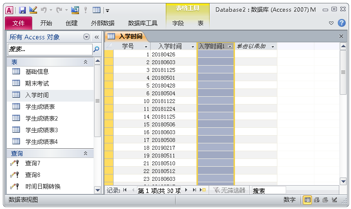Click the navigation pane scroll down arrow

point(97,190)
